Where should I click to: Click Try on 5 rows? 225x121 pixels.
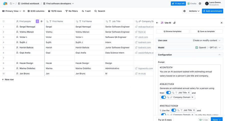pyautogui.click(x=165, y=119)
